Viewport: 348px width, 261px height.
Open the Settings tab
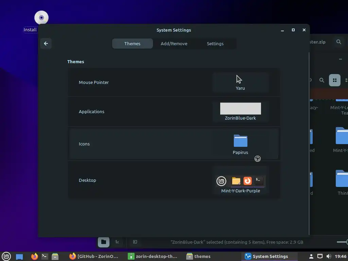point(215,43)
